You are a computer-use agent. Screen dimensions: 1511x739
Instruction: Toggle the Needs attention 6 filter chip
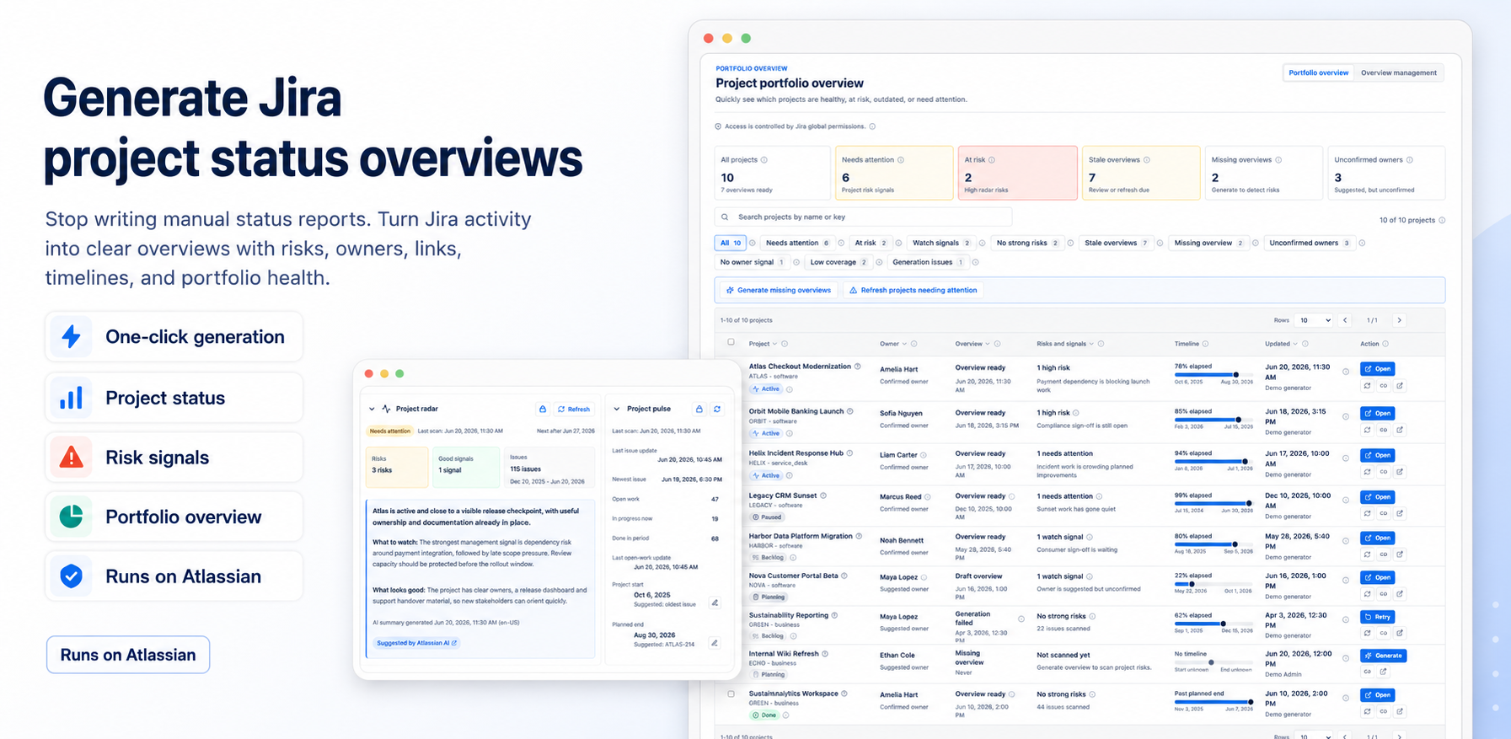pos(797,243)
